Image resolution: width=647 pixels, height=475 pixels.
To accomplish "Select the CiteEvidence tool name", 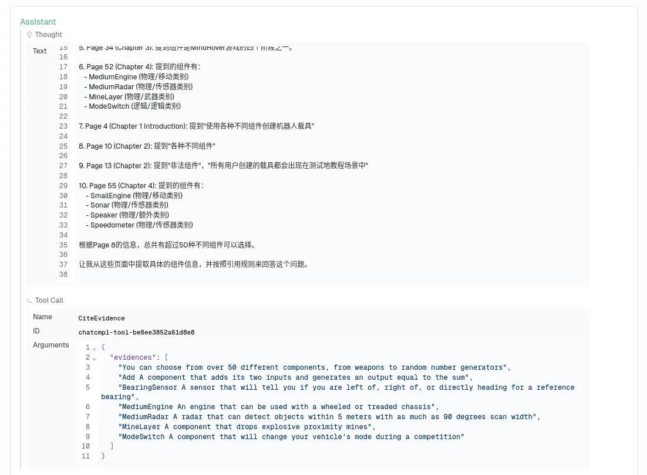I will click(102, 318).
